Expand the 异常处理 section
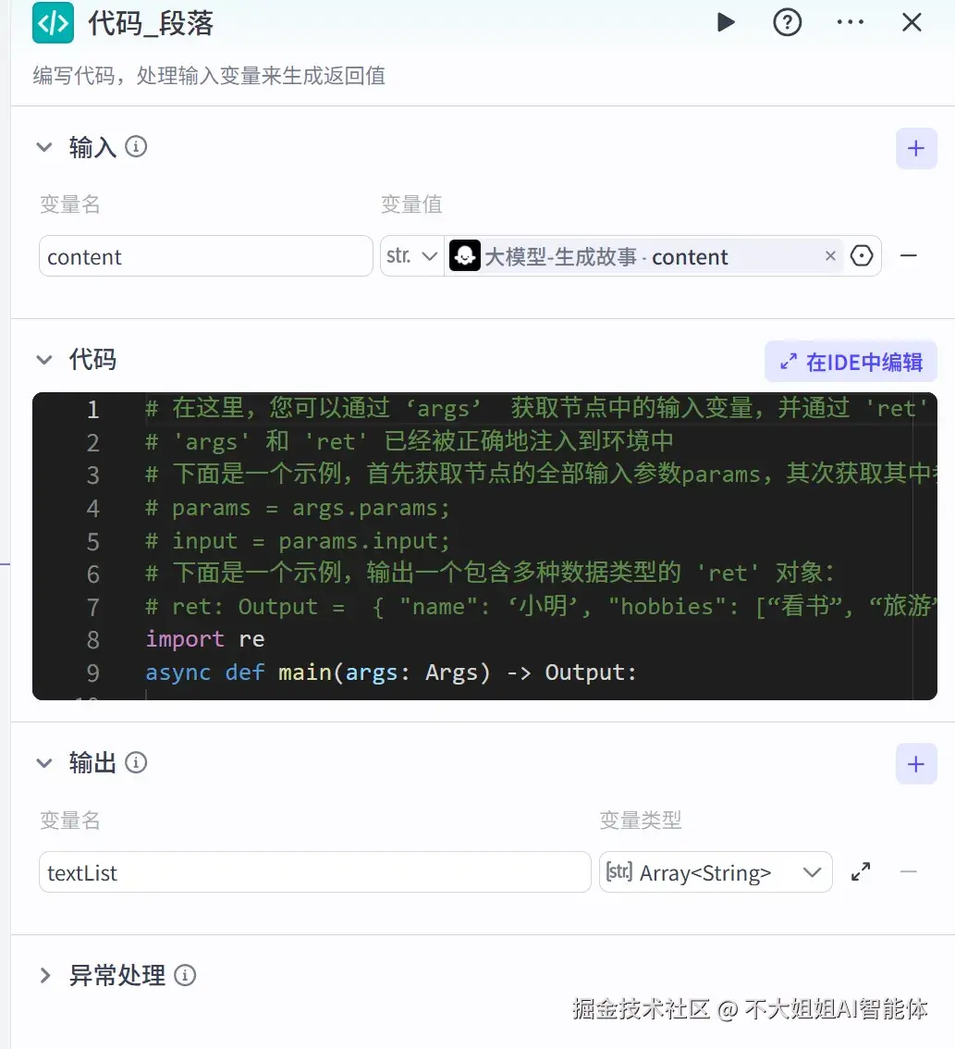The width and height of the screenshot is (955, 1049). pos(43,974)
